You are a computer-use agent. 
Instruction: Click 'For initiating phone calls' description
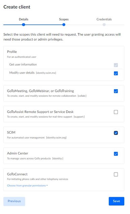(38, 179)
